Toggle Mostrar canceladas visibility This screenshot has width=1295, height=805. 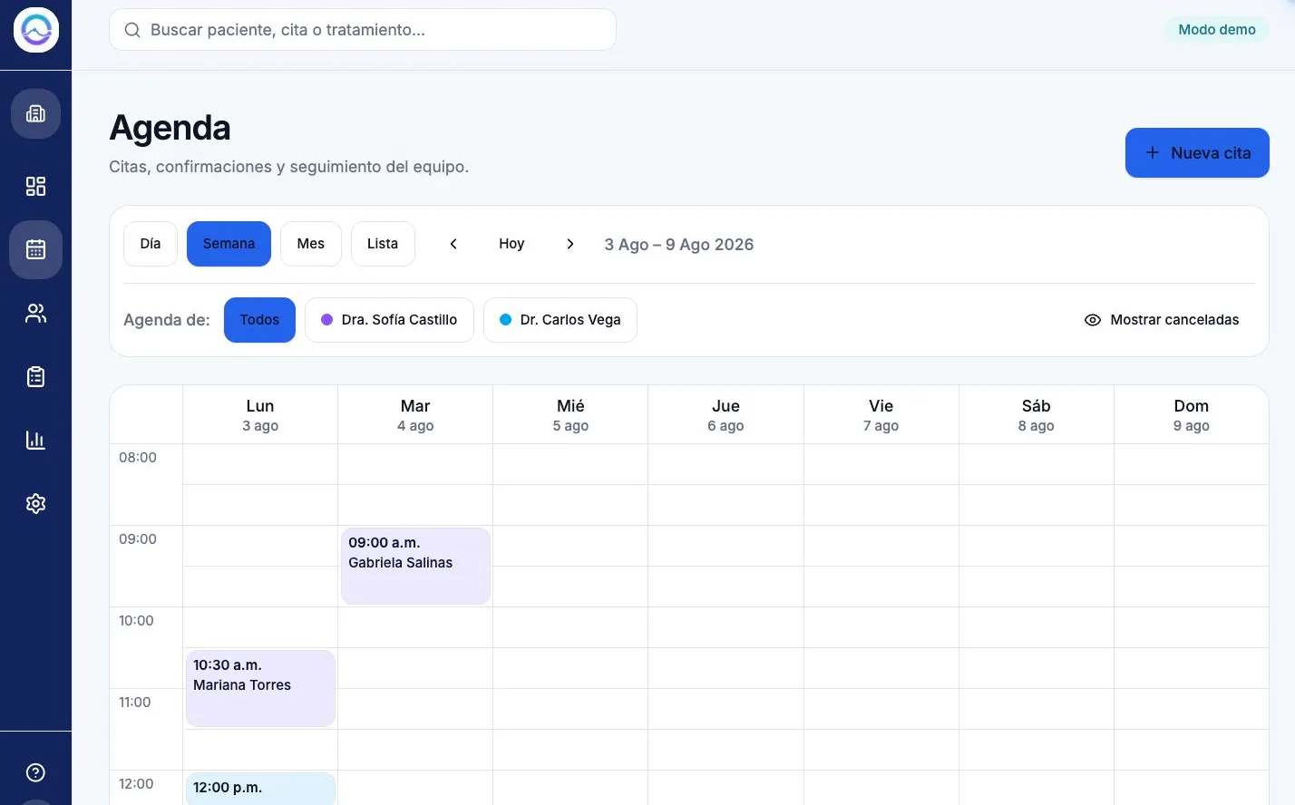coord(1162,320)
